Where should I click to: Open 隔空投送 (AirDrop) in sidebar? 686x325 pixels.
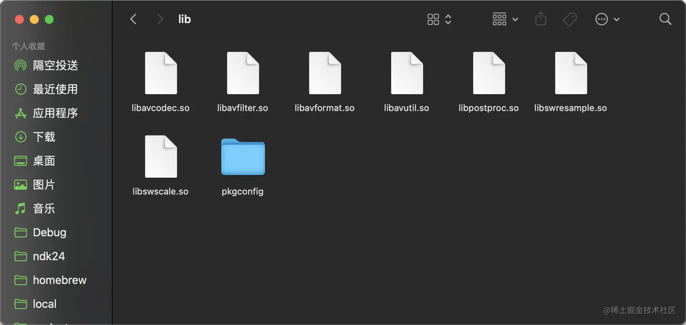click(x=56, y=66)
